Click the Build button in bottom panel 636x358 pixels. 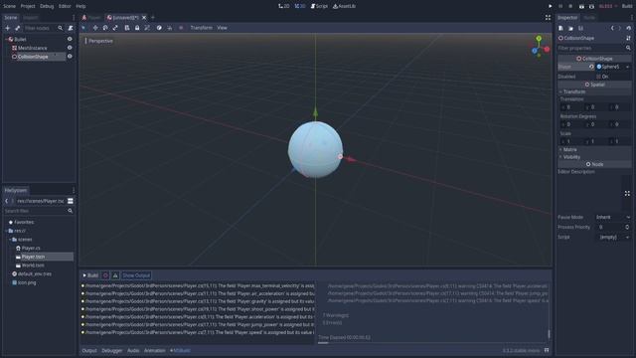(90, 275)
